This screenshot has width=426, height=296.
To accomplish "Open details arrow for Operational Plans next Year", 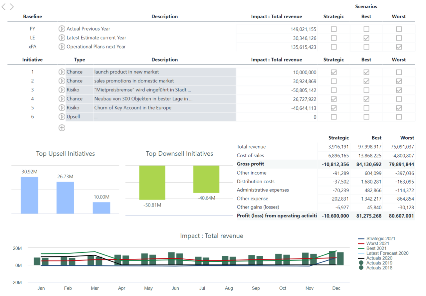I will coord(62,47).
